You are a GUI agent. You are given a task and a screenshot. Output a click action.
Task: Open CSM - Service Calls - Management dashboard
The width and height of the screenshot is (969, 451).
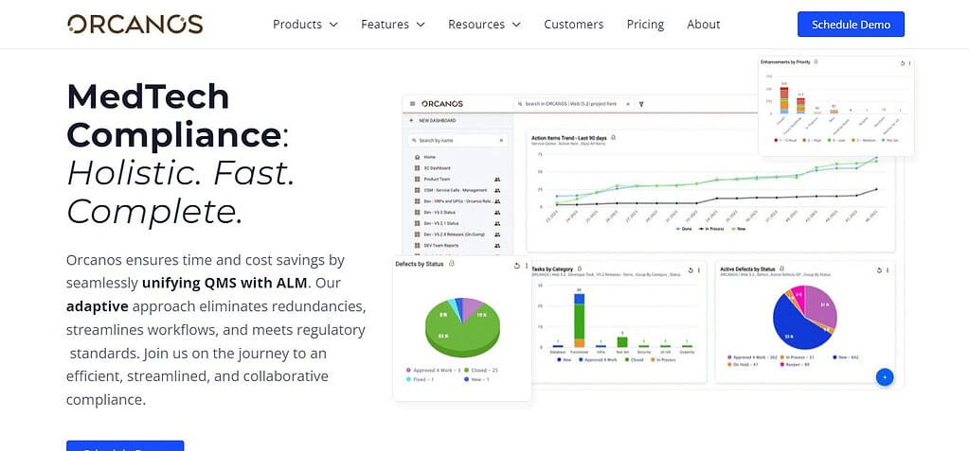tap(456, 191)
